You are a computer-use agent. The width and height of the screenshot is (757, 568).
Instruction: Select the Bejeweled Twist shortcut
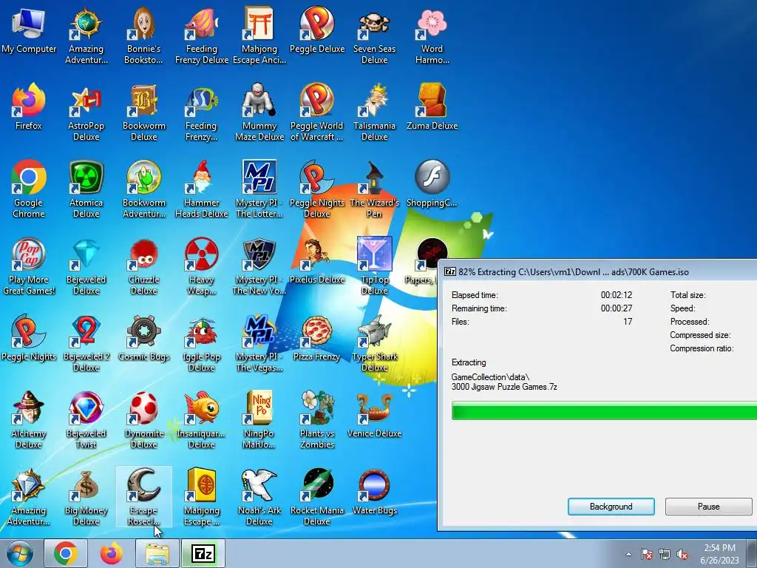(86, 420)
